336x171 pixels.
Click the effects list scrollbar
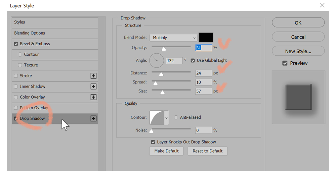point(101,94)
